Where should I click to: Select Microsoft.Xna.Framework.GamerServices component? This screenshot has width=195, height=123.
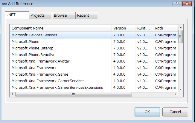click(x=94, y=81)
